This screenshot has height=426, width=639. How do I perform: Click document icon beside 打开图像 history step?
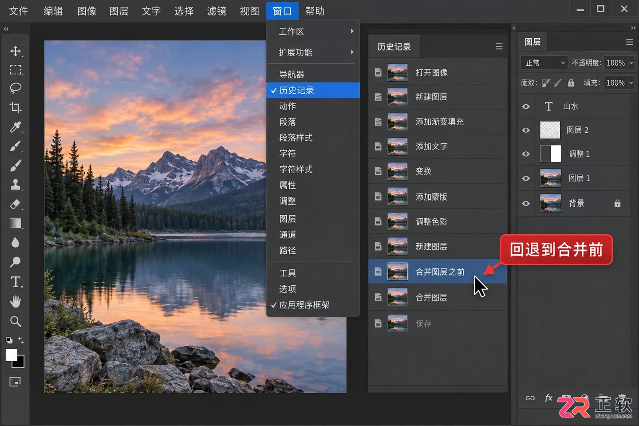point(378,72)
